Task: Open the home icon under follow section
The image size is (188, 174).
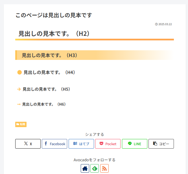Action: pyautogui.click(x=85, y=169)
